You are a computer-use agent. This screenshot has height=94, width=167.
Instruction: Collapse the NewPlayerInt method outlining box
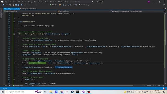point(14,21)
